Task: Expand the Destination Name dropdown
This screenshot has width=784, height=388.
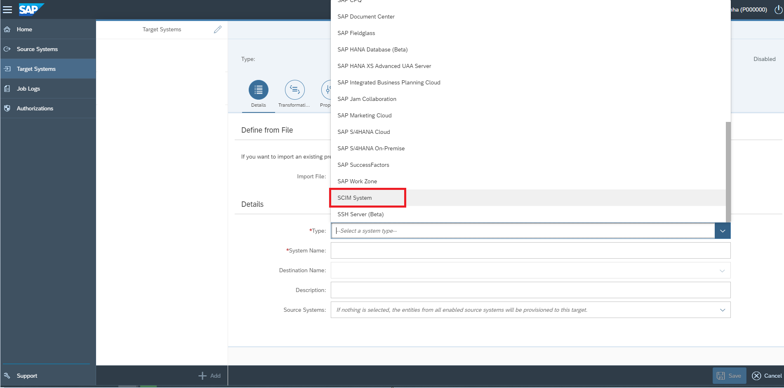Action: click(722, 271)
